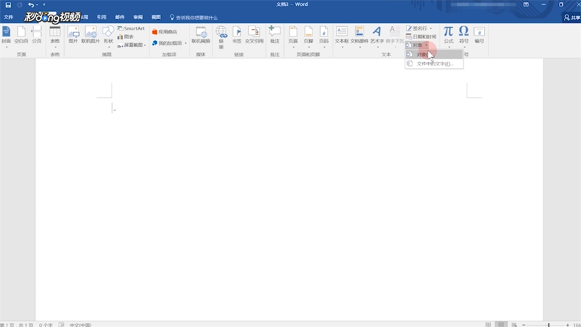Check word count in status bar
The height and width of the screenshot is (327, 581).
coord(46,325)
